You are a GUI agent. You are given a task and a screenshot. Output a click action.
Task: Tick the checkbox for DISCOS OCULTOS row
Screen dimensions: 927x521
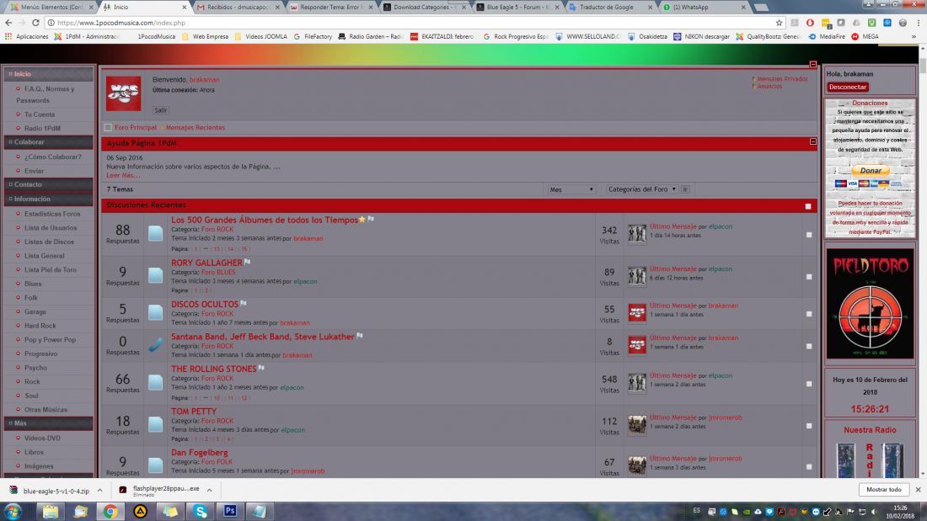(809, 314)
